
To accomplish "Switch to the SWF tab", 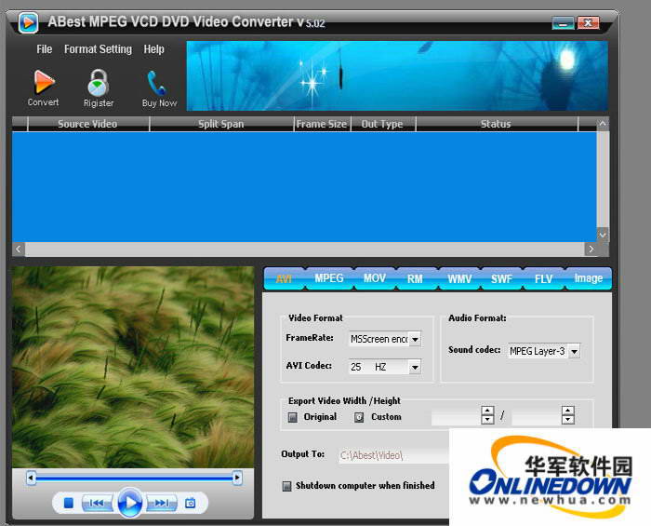I will coord(501,278).
